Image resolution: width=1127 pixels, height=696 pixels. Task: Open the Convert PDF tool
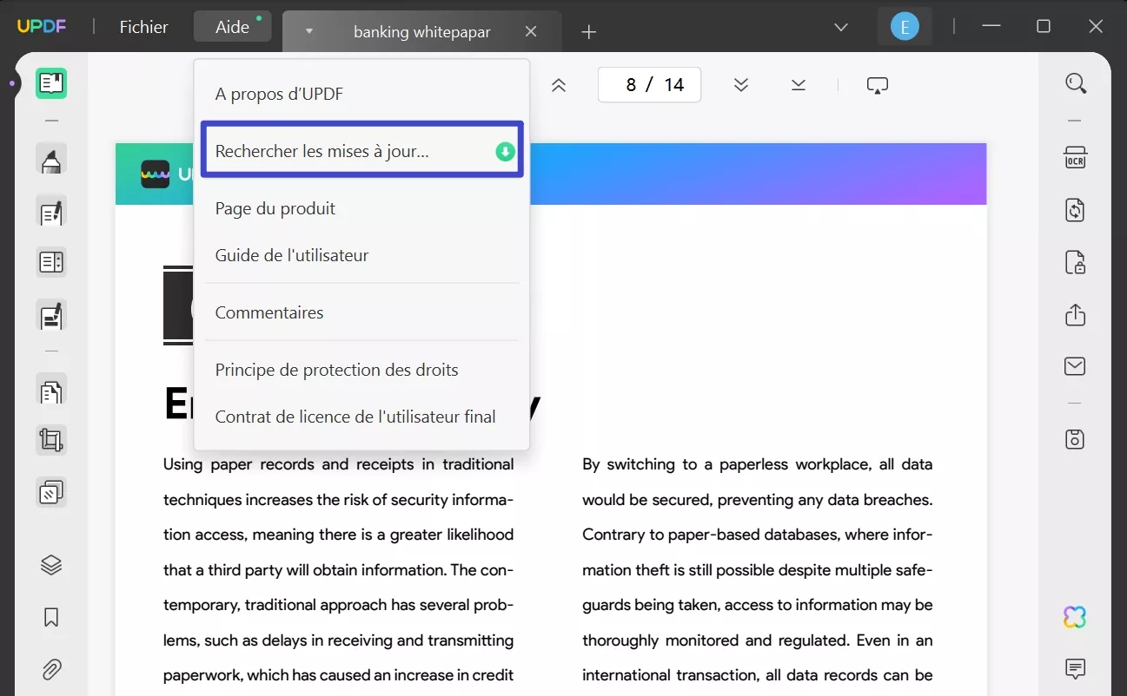point(1075,210)
